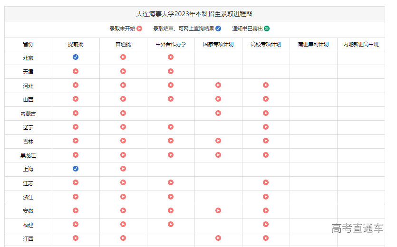This screenshot has height=247, width=397.
Task: Click the 国家专项计划 column header
Action: click(218, 44)
